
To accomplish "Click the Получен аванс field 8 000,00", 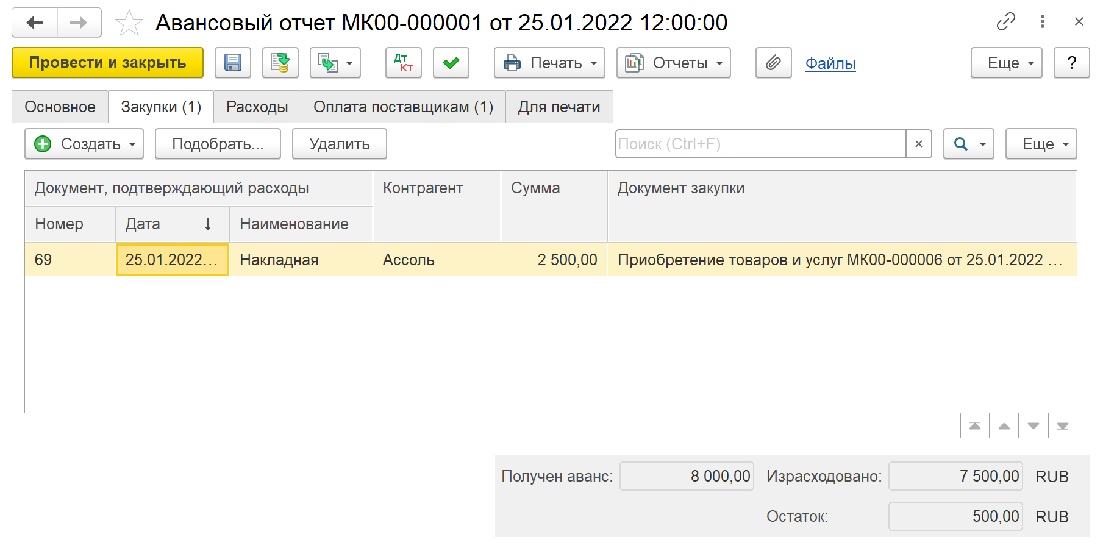I will click(x=687, y=476).
